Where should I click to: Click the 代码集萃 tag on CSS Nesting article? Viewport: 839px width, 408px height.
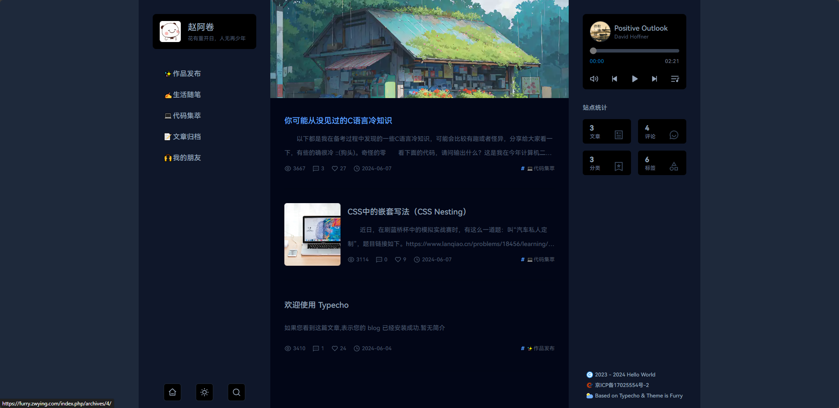(541, 260)
